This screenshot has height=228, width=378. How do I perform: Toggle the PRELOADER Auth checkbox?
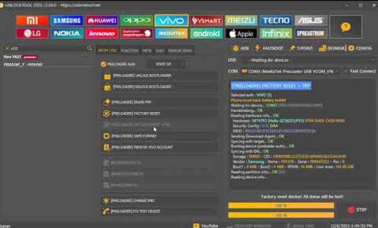point(103,64)
